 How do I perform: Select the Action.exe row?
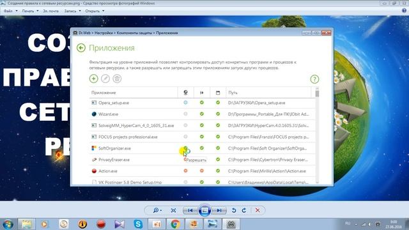click(x=202, y=171)
